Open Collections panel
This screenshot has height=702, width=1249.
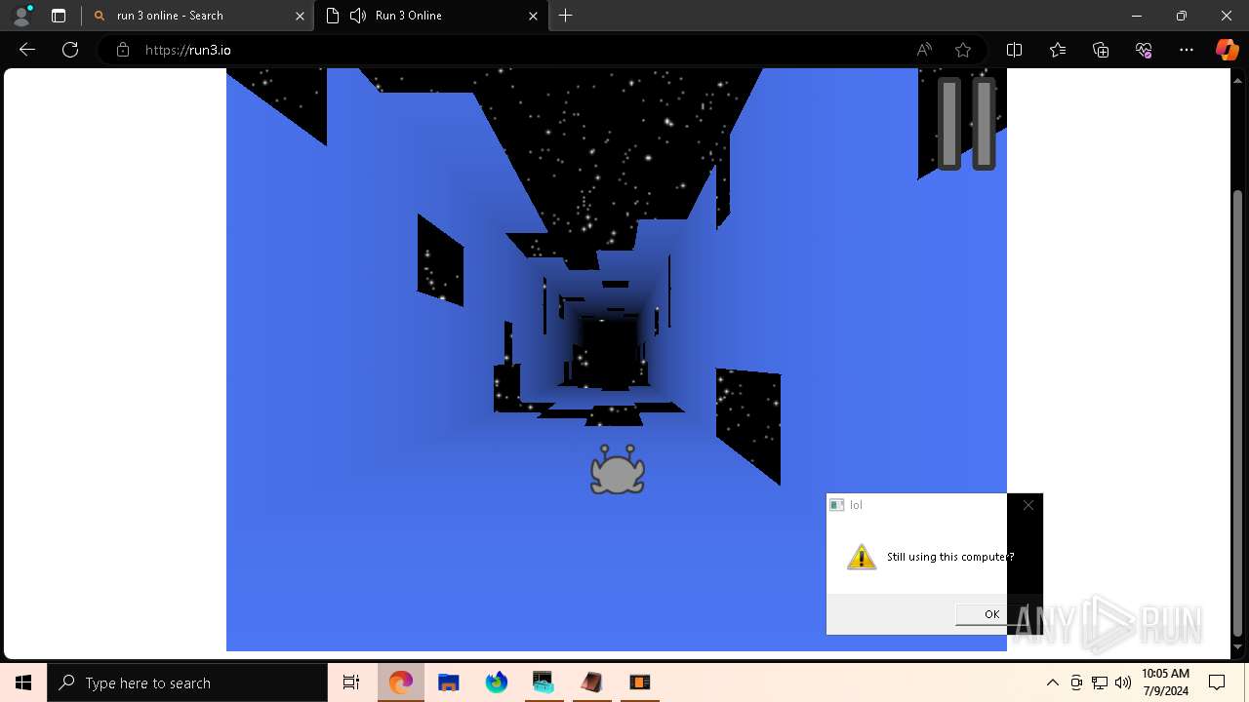[x=1101, y=50]
